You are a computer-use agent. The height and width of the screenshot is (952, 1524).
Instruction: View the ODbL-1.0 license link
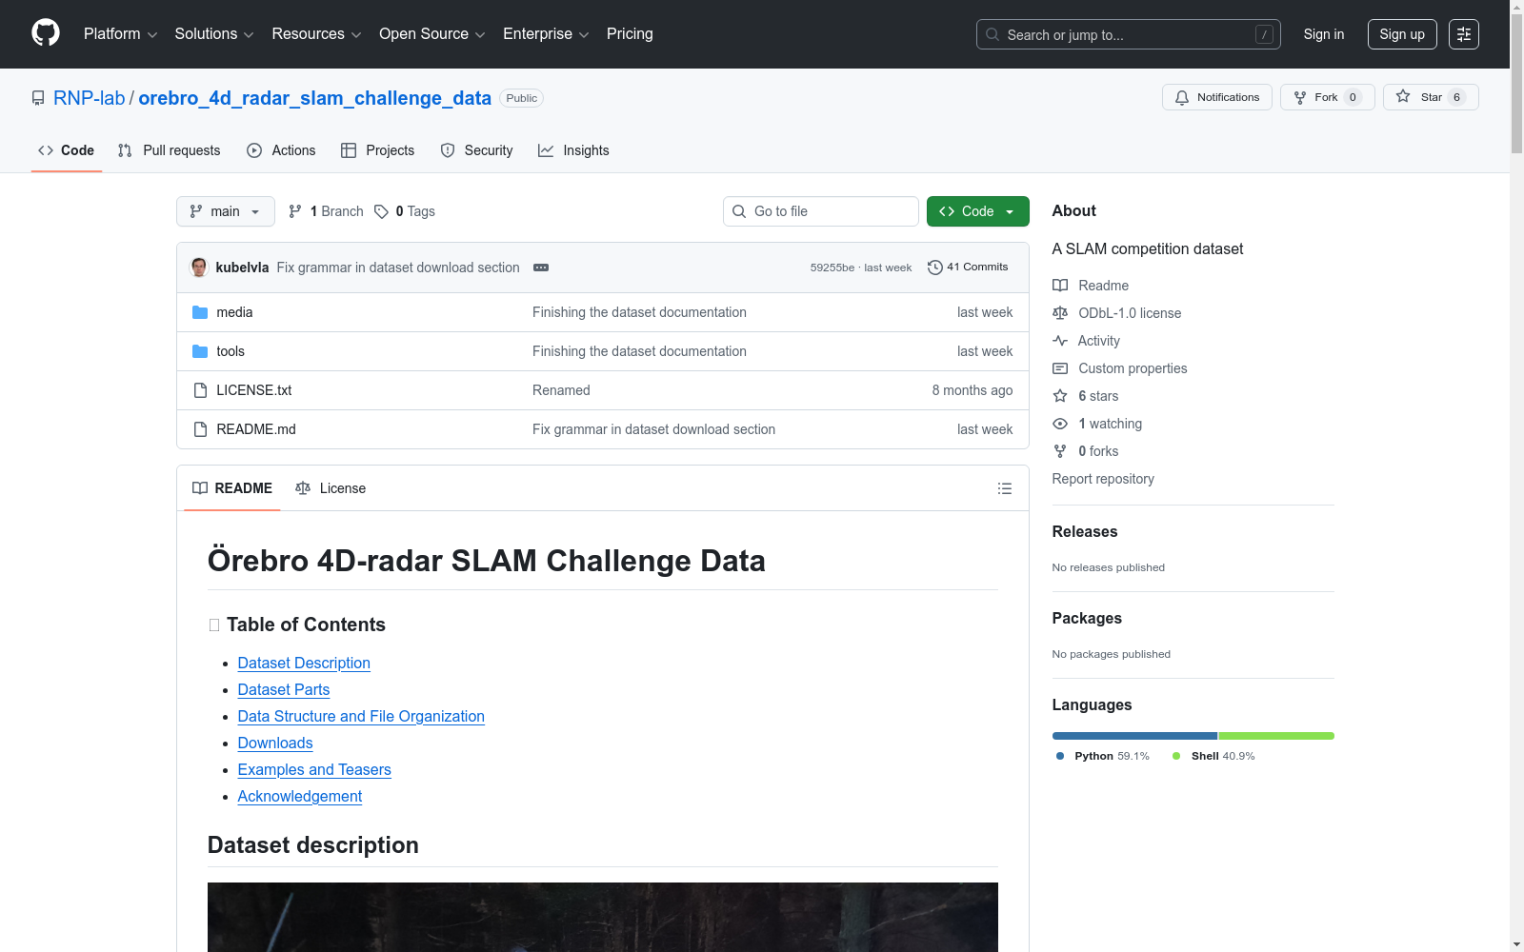click(x=1117, y=313)
